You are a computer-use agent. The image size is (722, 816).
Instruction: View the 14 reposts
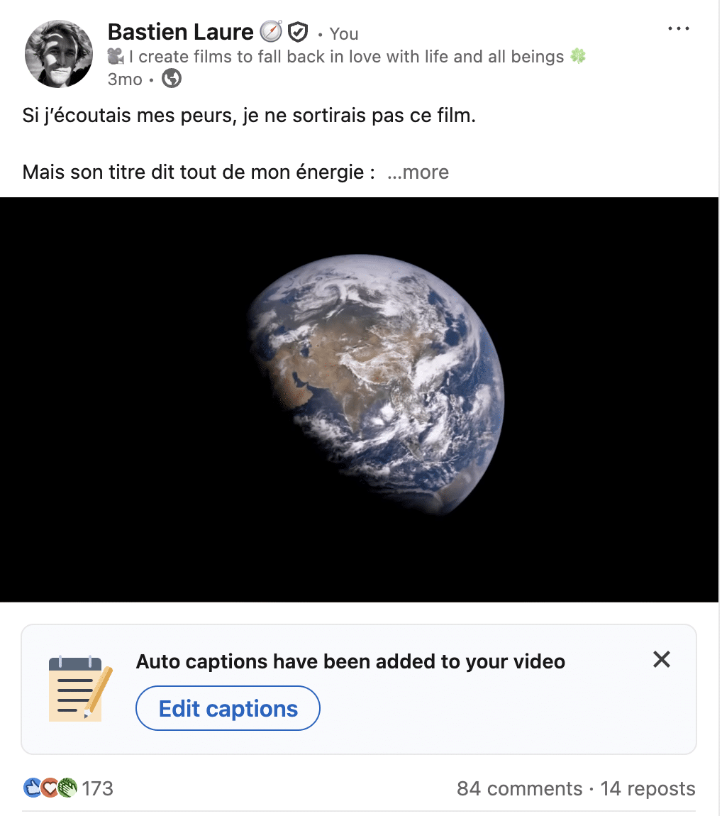pos(648,788)
